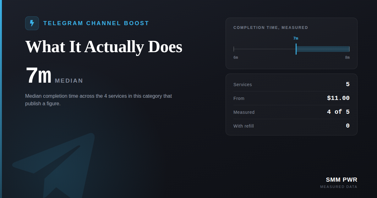
Task: Click the completion time range bar
Action: [x=292, y=49]
